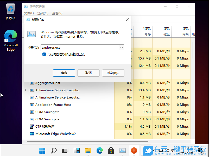Click the Task Manager icon in taskbar
The image size is (209, 157).
(122, 150)
